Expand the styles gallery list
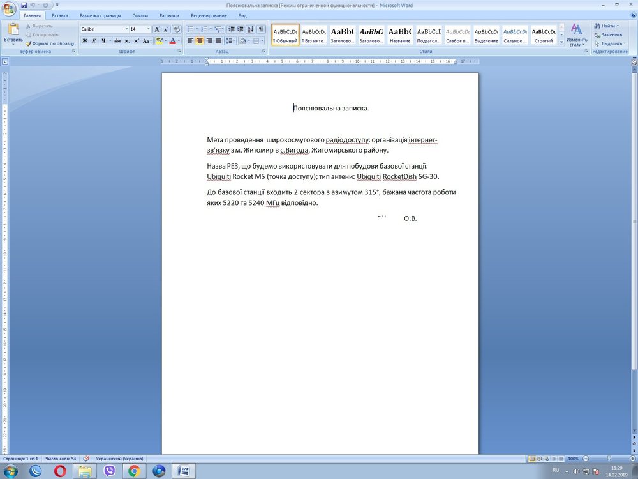 tap(562, 42)
